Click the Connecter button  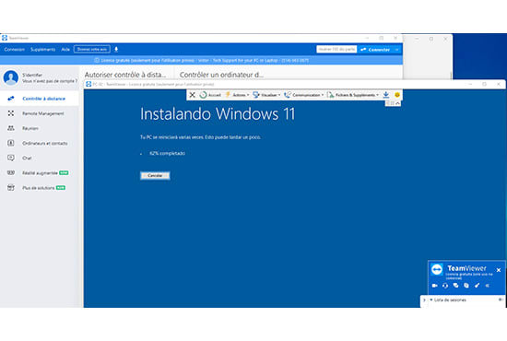375,50
